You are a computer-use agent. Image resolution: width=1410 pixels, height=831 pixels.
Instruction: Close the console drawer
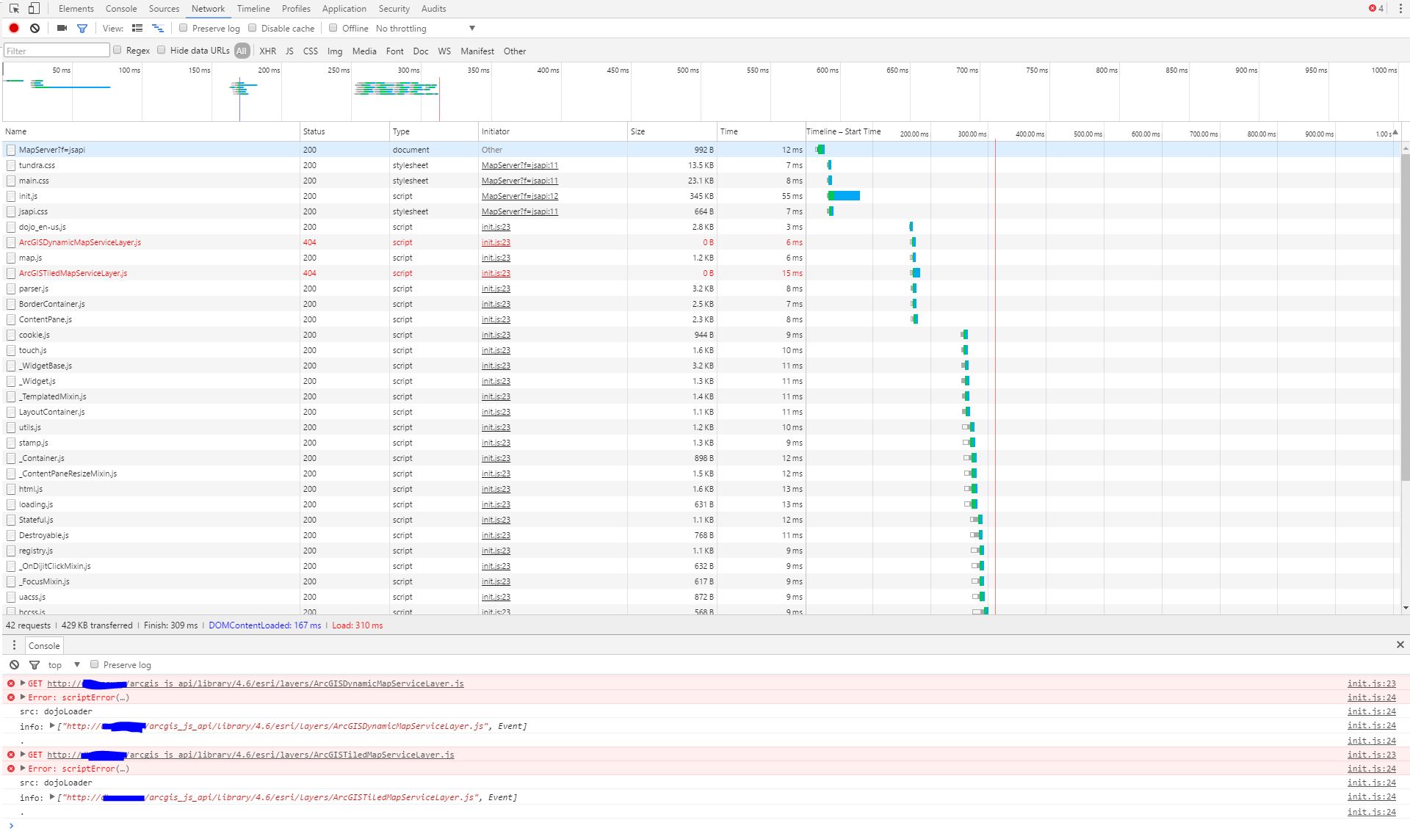click(1400, 645)
